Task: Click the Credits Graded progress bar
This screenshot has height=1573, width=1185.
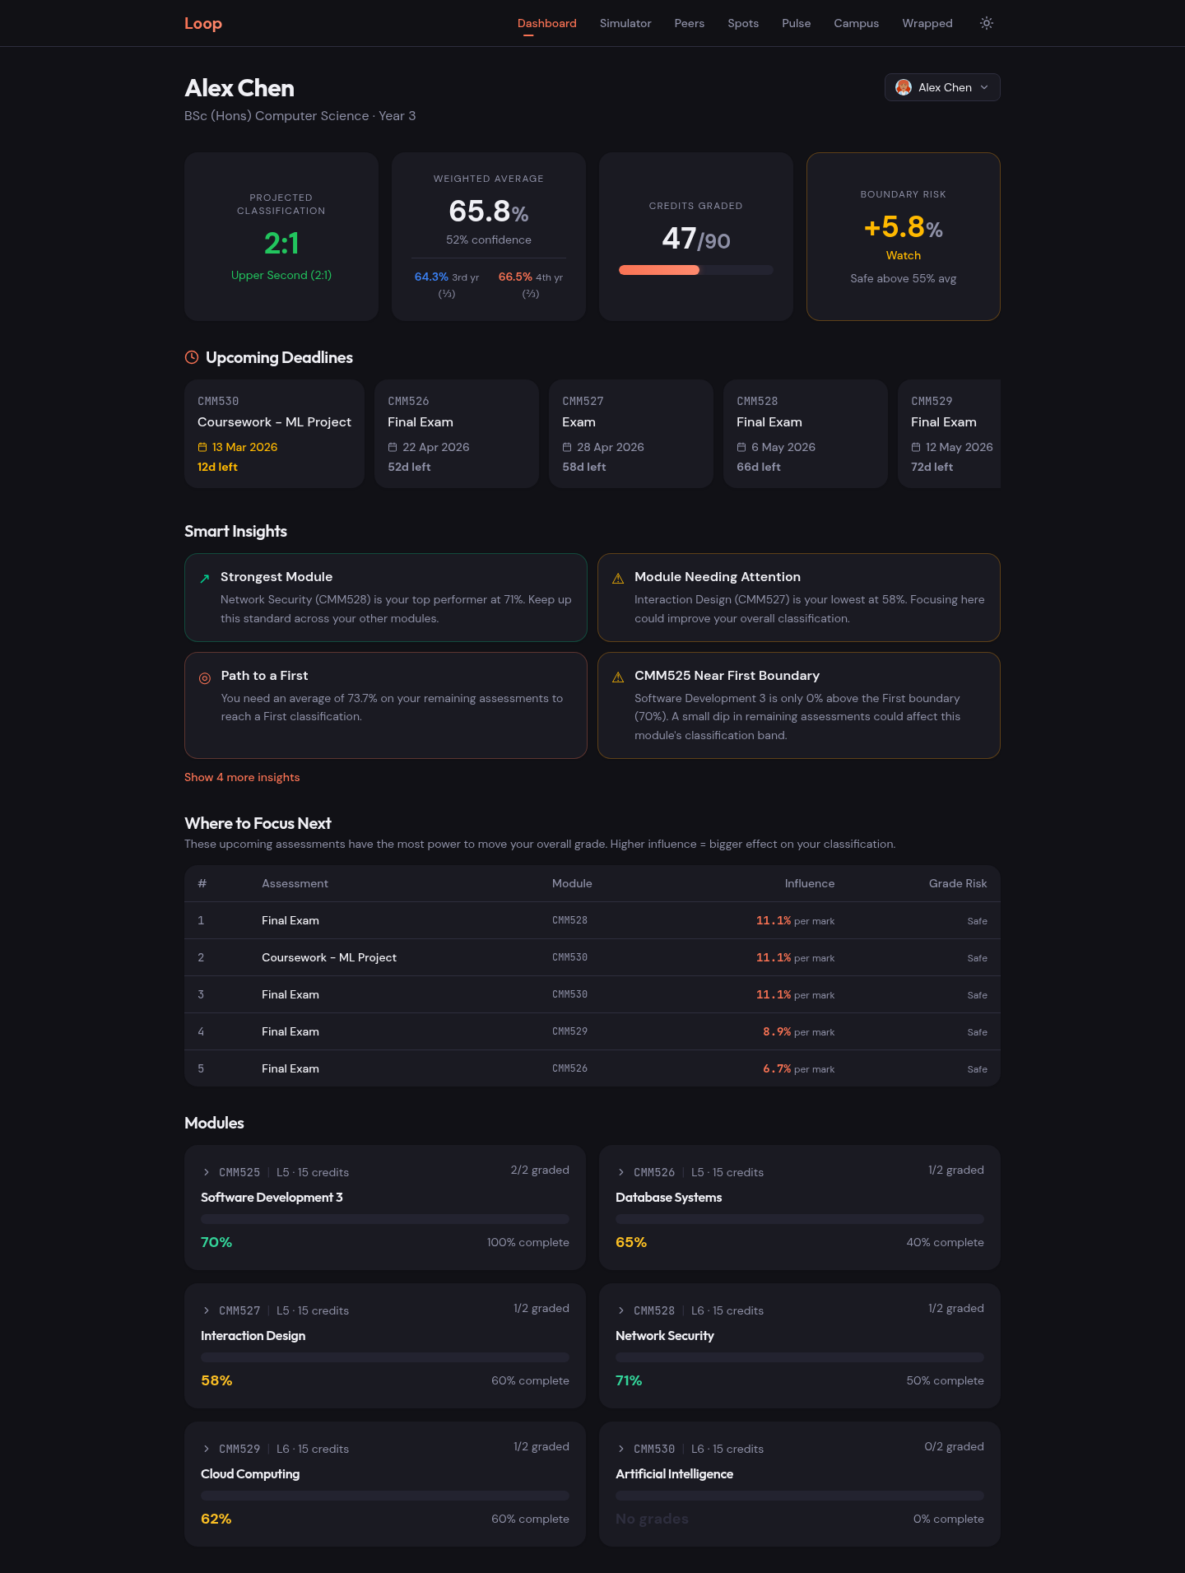Action: click(x=695, y=270)
